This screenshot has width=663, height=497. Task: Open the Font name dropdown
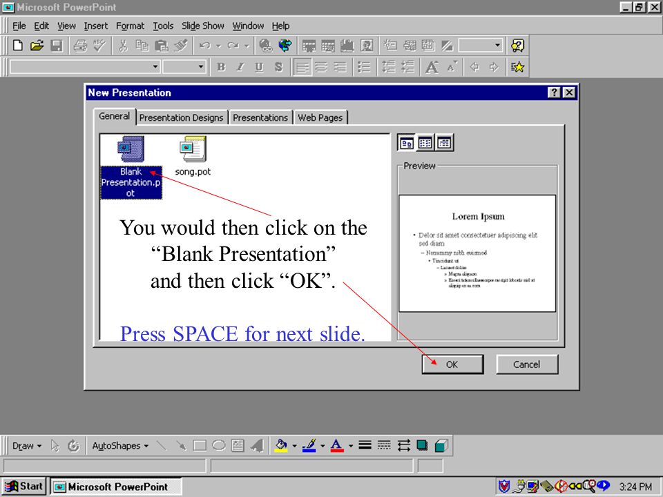pos(155,67)
